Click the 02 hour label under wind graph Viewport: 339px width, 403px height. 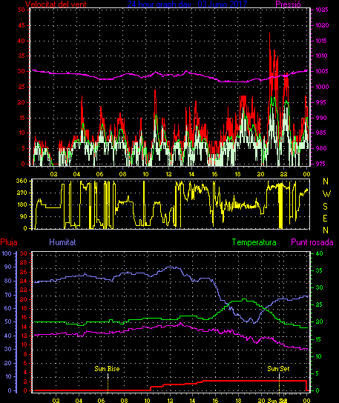click(54, 174)
